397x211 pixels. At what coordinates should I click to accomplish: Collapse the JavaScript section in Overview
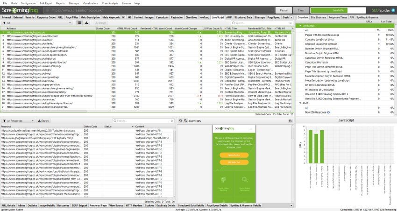300,26
